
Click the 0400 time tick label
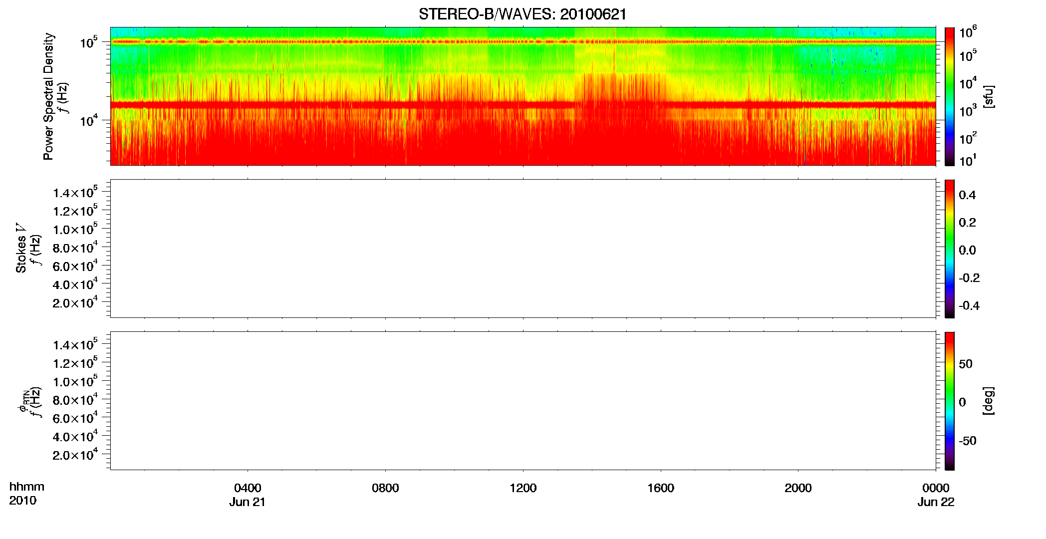[248, 488]
